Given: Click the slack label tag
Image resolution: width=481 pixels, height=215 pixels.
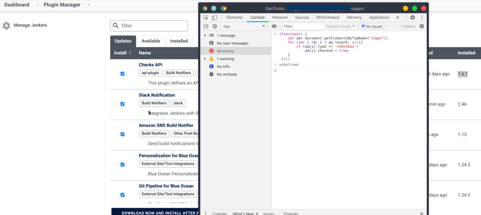Looking at the screenshot, I should point(178,103).
